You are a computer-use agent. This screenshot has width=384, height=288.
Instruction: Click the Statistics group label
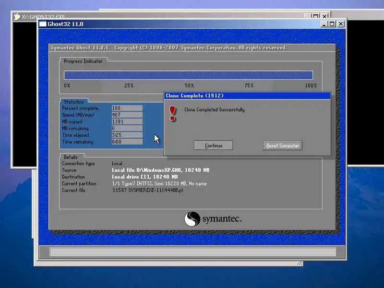point(74,102)
